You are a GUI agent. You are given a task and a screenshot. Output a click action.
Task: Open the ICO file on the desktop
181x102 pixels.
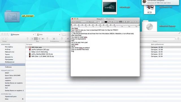pos(150,9)
